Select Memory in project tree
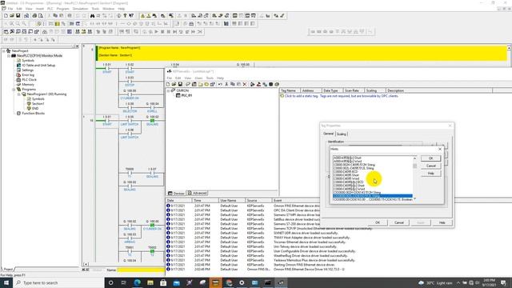Screen dimensions: 512x288 tap(28, 85)
